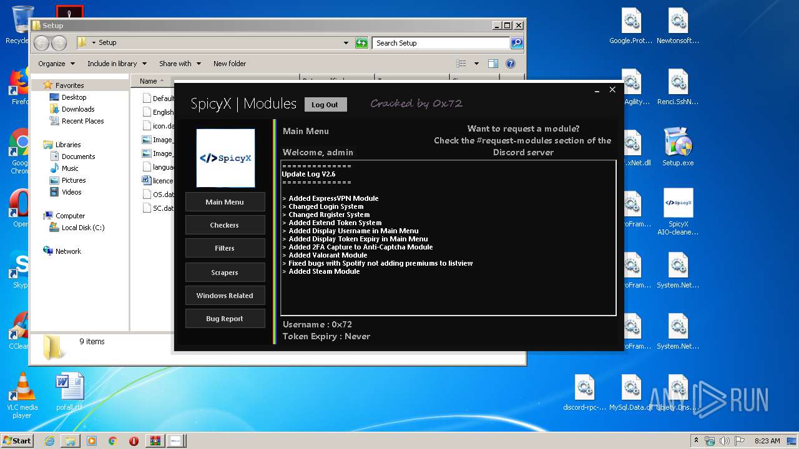Open the clock showing 8:23 AM
799x449 pixels.
click(x=767, y=441)
